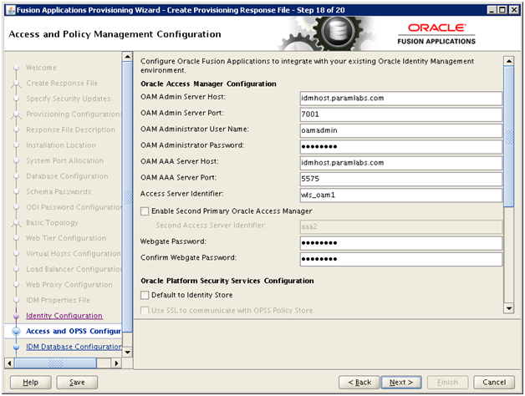
Task: Click the Virtual Hosts Configuration step label
Action: pos(74,254)
